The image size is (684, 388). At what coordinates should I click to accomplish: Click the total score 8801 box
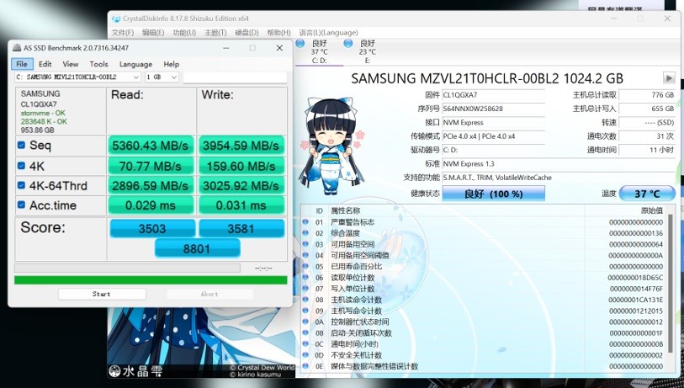(x=197, y=248)
